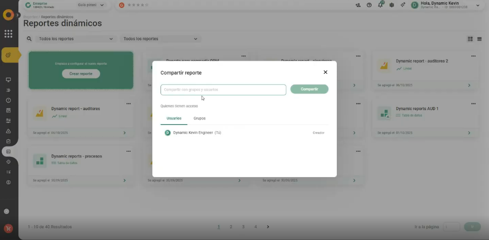The image size is (489, 240).
Task: Click the Compartir button
Action: (x=309, y=89)
